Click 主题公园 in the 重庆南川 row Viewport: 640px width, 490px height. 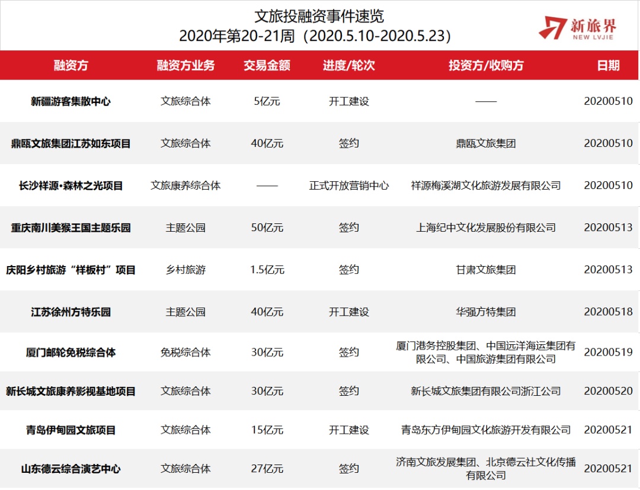coord(185,228)
